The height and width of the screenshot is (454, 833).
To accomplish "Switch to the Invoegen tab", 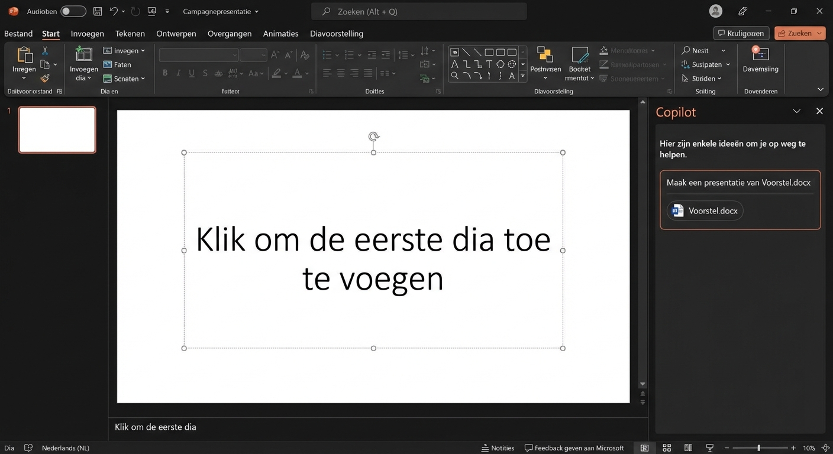I will pos(87,34).
